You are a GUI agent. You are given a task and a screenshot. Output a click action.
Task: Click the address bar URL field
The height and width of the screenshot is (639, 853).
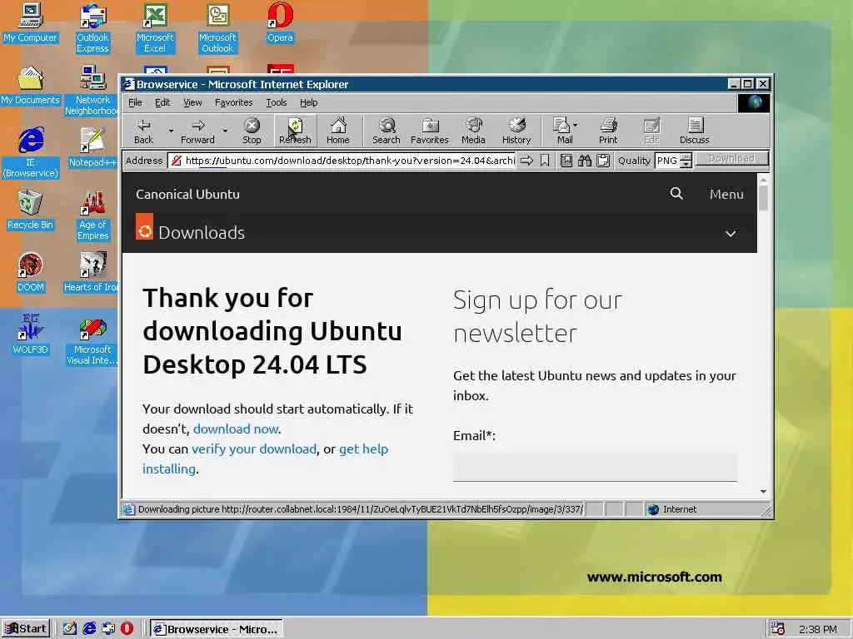coord(342,161)
